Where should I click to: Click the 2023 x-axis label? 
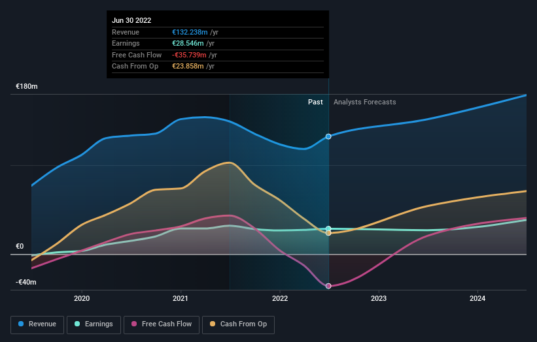click(x=379, y=299)
